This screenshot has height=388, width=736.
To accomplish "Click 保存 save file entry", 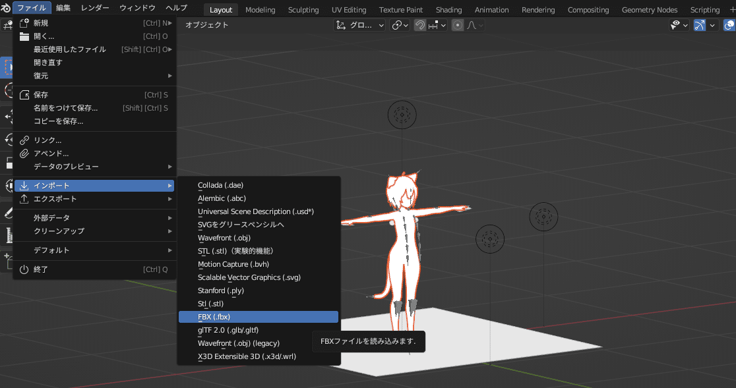I will 95,95.
